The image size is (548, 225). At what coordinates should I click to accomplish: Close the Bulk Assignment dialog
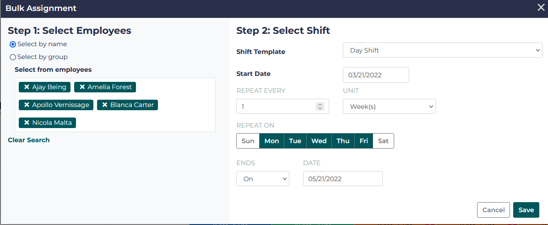tap(541, 7)
